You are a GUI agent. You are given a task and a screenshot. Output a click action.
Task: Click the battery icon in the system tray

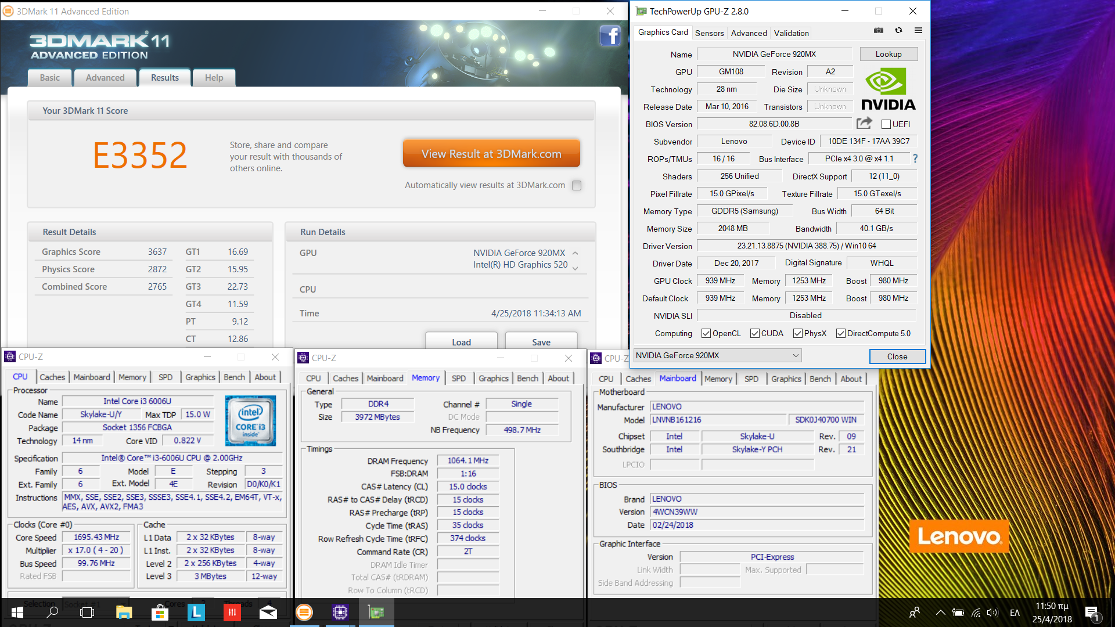[958, 612]
